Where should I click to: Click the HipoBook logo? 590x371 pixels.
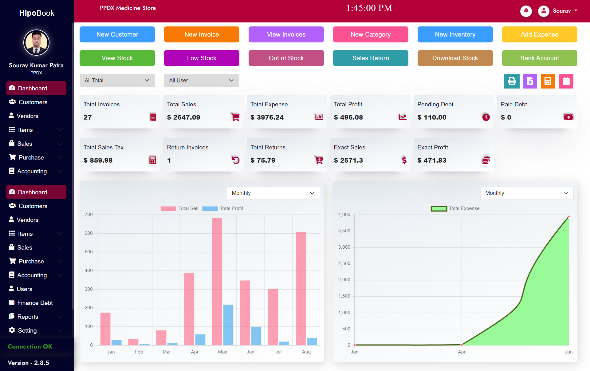tap(37, 13)
